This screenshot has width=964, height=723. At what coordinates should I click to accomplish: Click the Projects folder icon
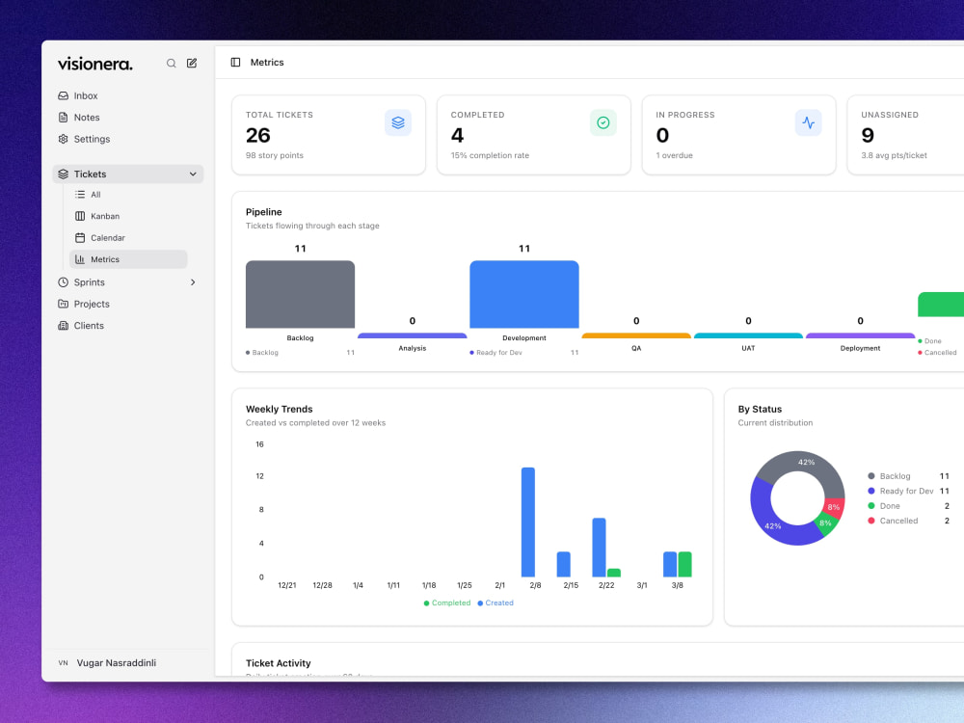(64, 304)
